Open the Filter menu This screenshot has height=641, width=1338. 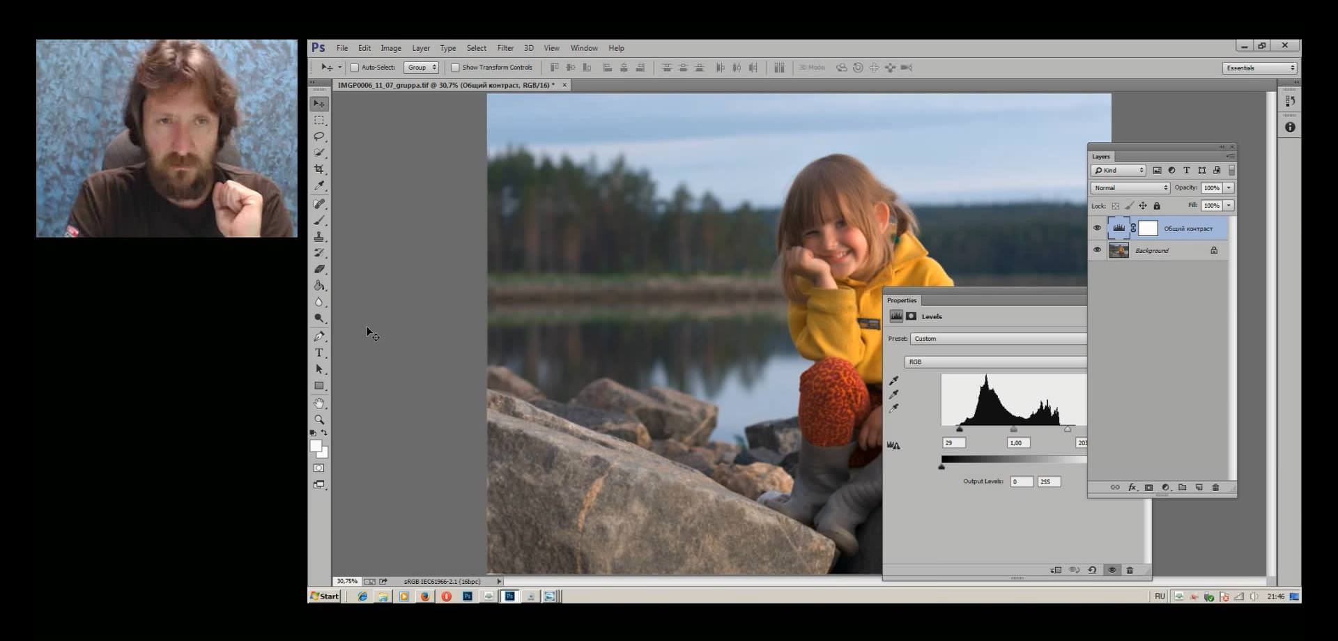coord(505,48)
